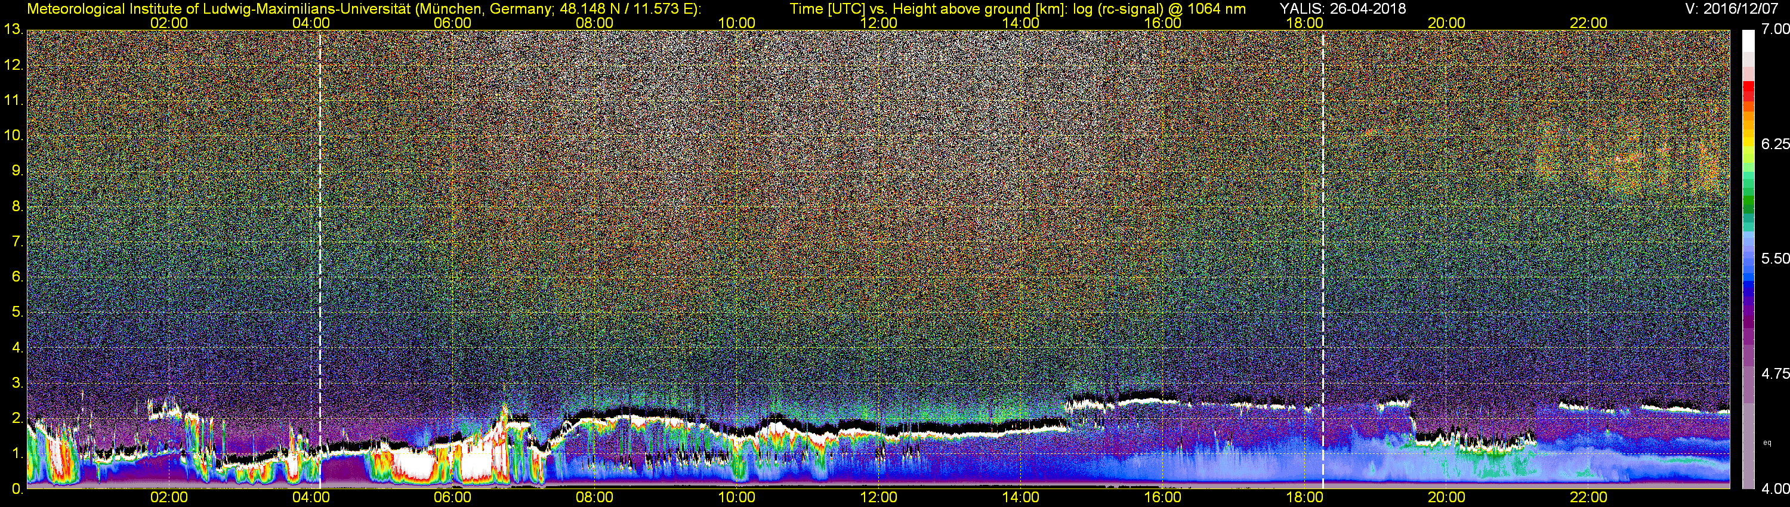Click the 8 km height axis label
The height and width of the screenshot is (507, 1790).
(17, 206)
